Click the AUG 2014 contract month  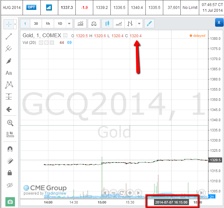pyautogui.click(x=12, y=7)
